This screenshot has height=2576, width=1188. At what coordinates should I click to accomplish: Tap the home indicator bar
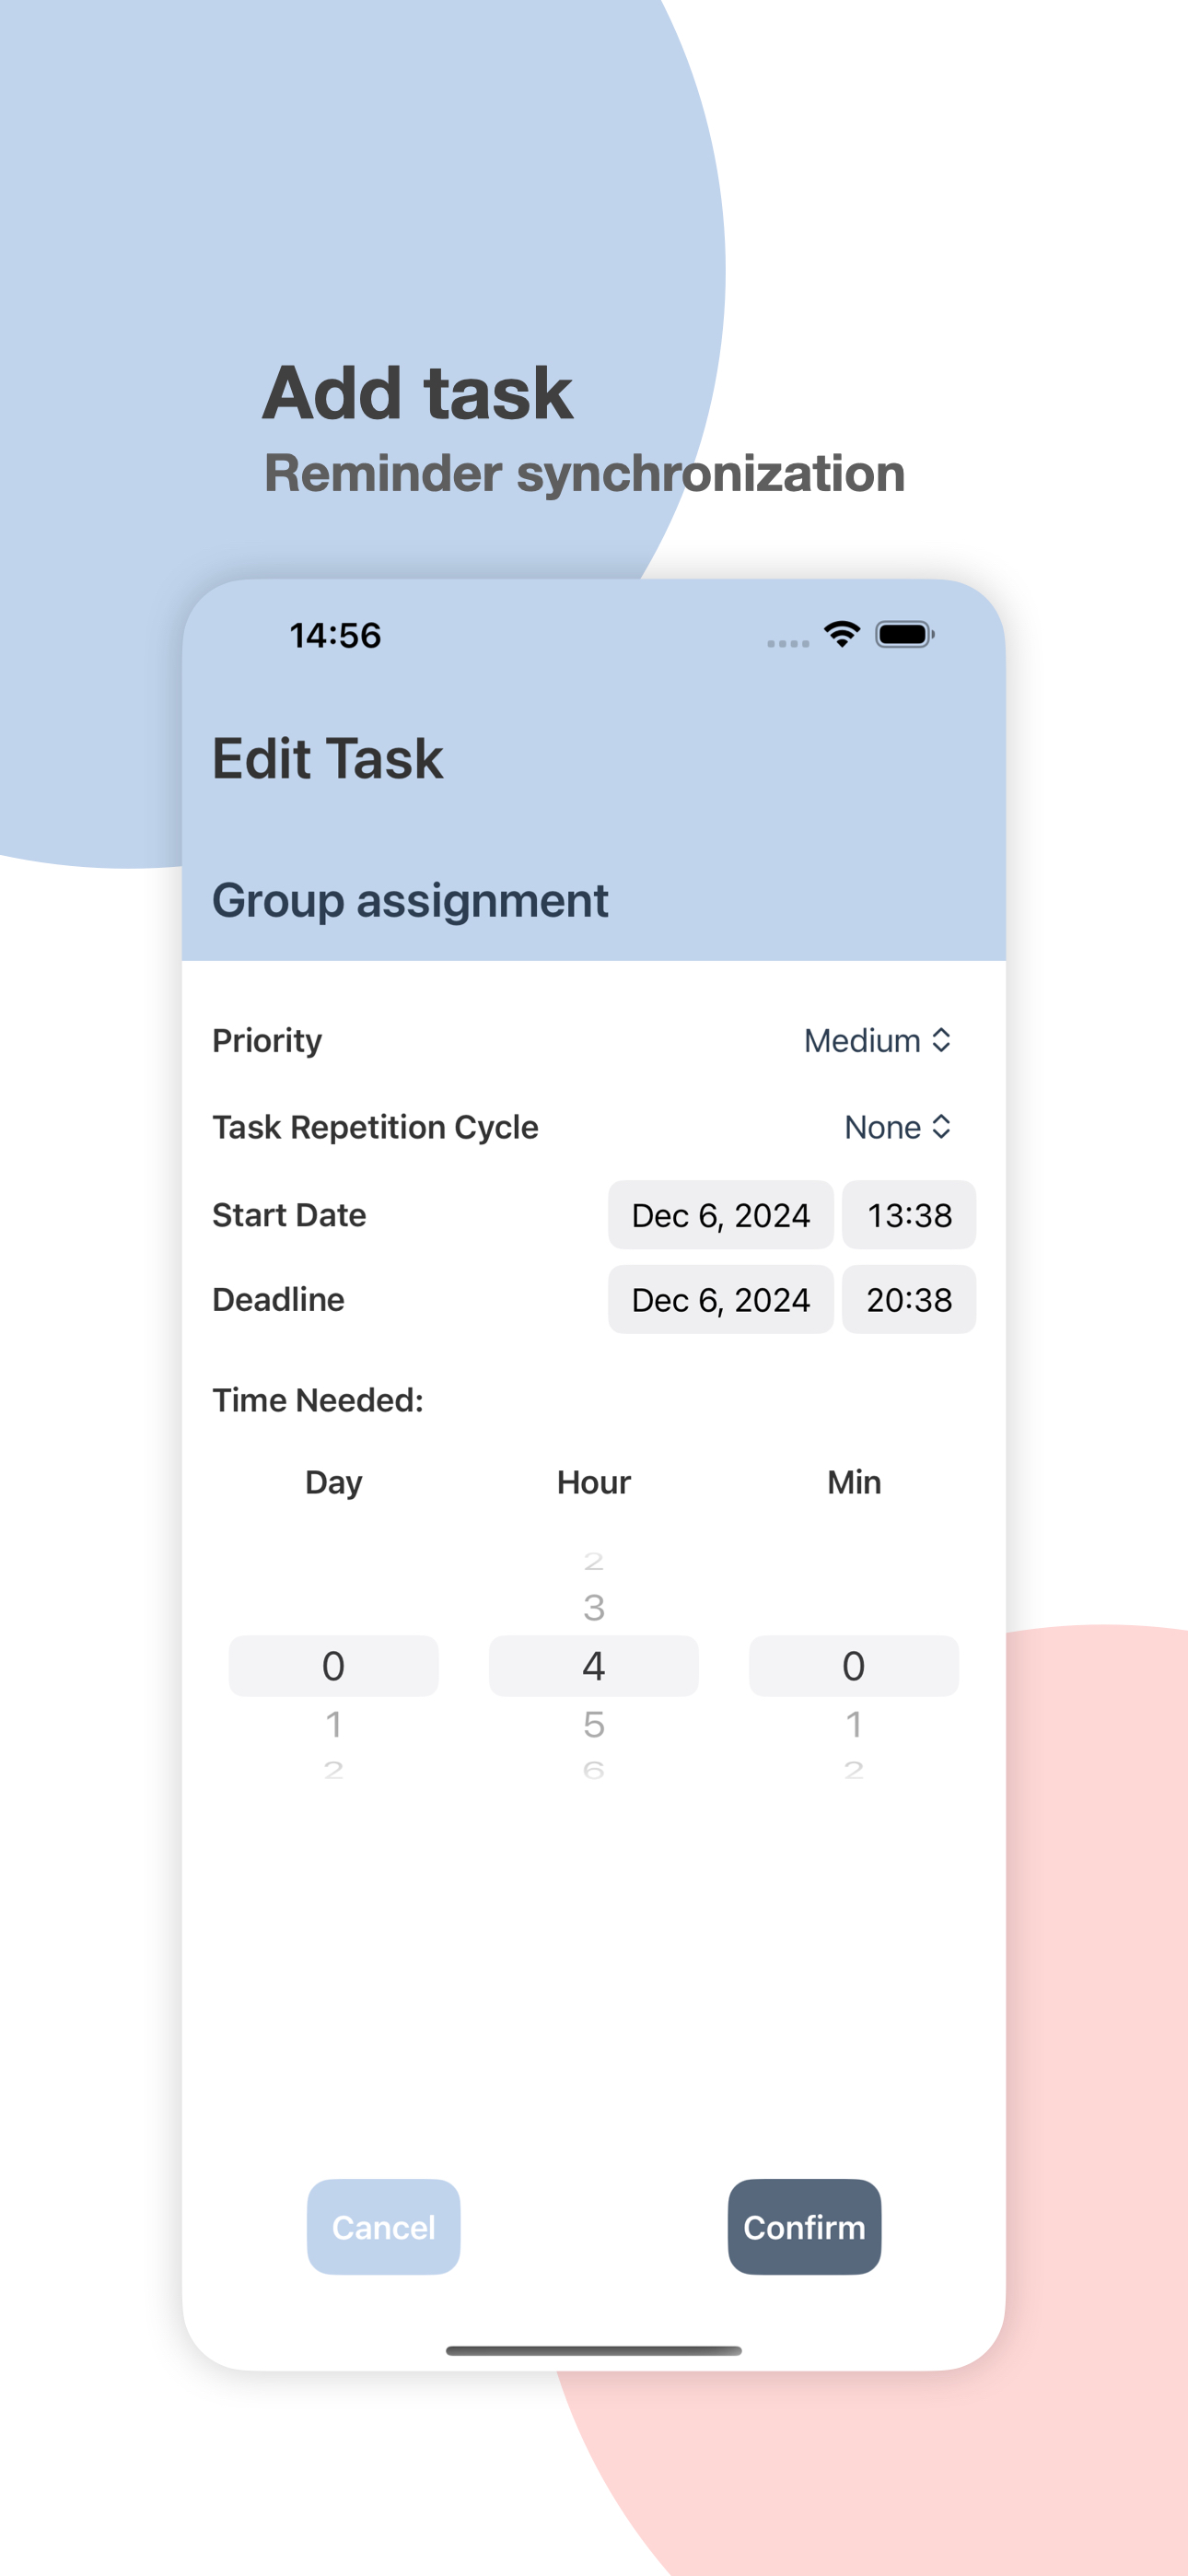[x=593, y=2350]
